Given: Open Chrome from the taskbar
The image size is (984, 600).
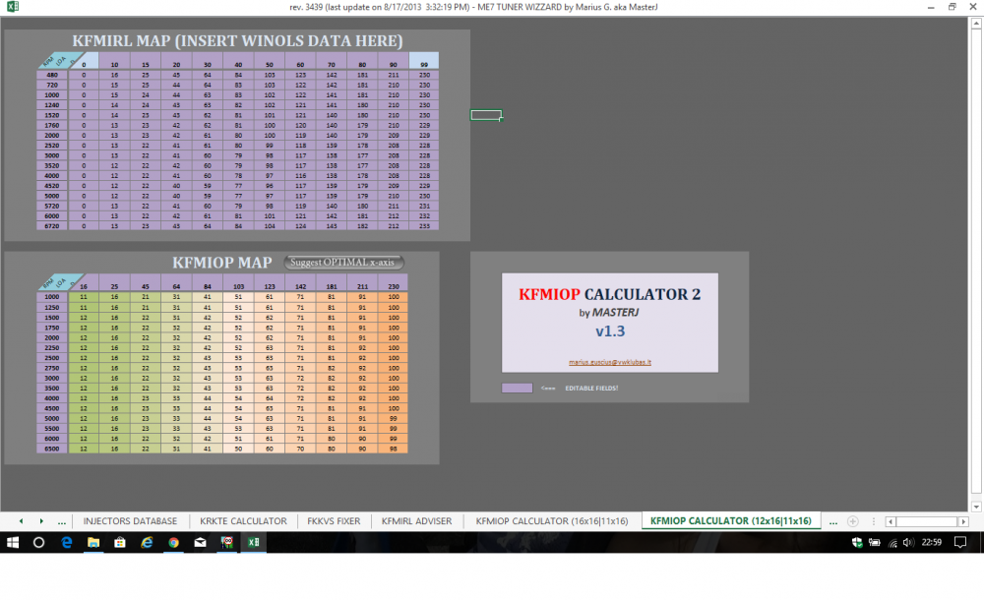Looking at the screenshot, I should [x=173, y=542].
